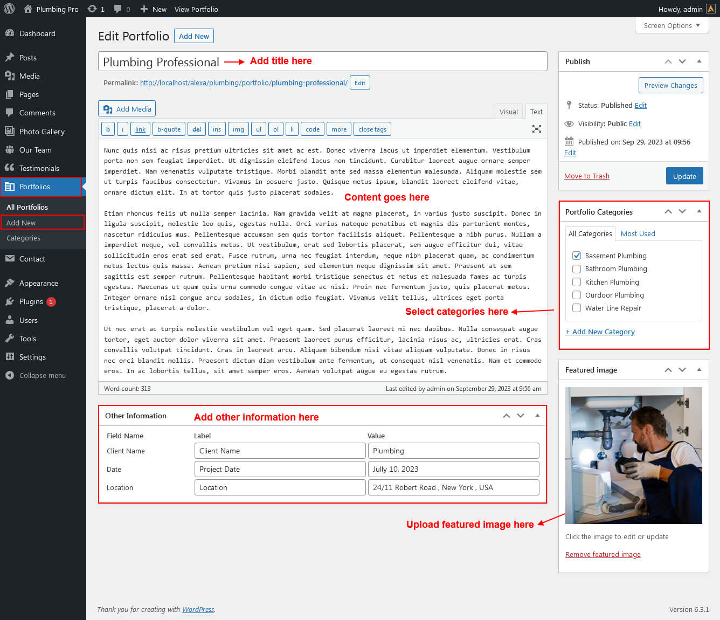
Task: Click the Add Media button
Action: [127, 109]
